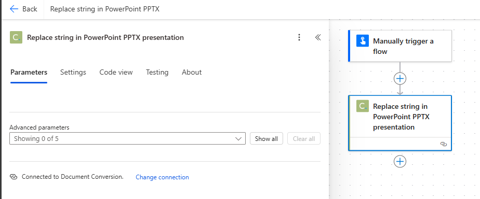Image resolution: width=480 pixels, height=199 pixels.
Task: Click the Show all button
Action: 266,138
